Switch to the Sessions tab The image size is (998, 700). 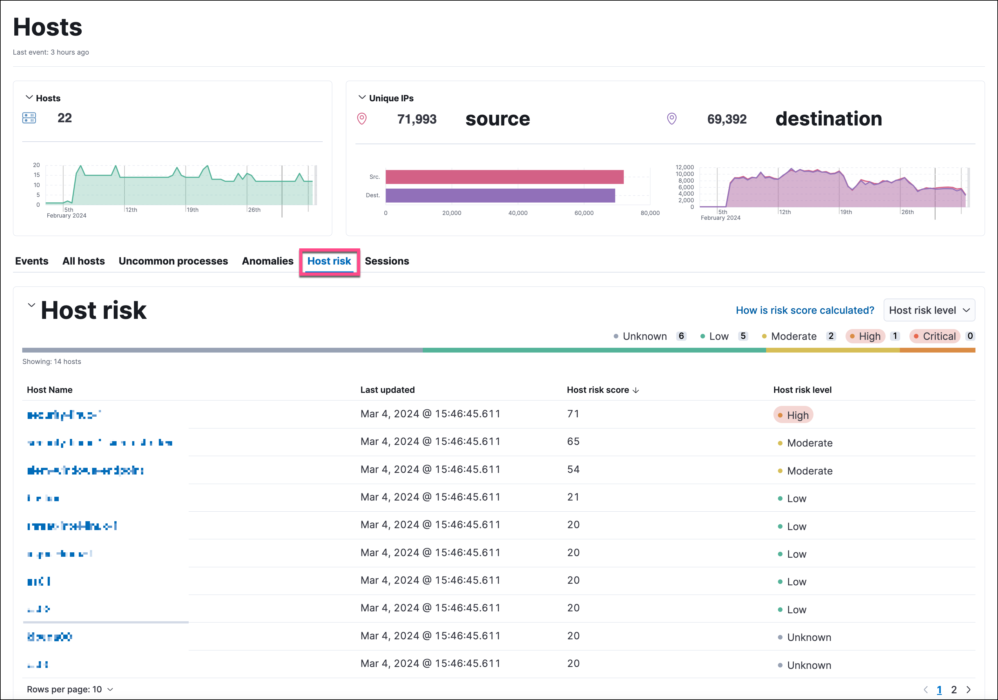[387, 261]
